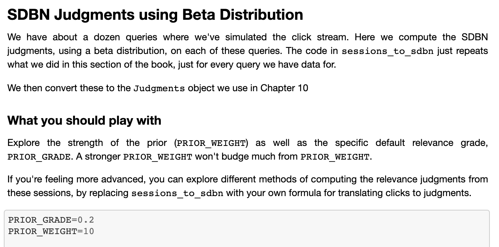Place cursor on the PRIOR_GRADE=0.2 code line
The width and height of the screenshot is (499, 247).
[x=51, y=220]
